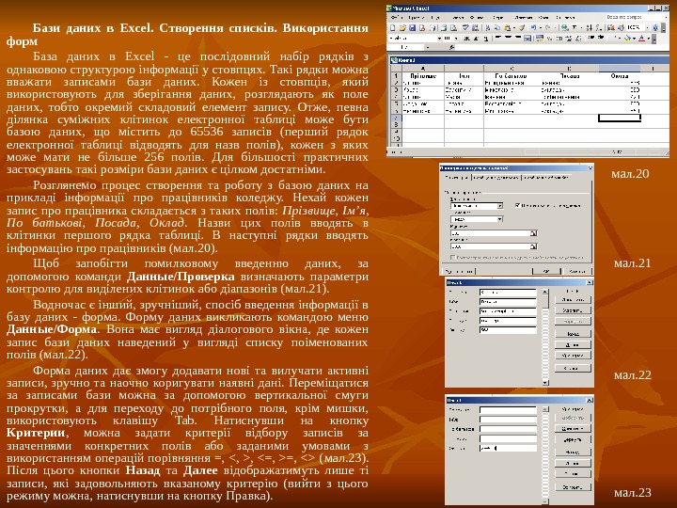Click column A header in the worksheet

pos(422,69)
